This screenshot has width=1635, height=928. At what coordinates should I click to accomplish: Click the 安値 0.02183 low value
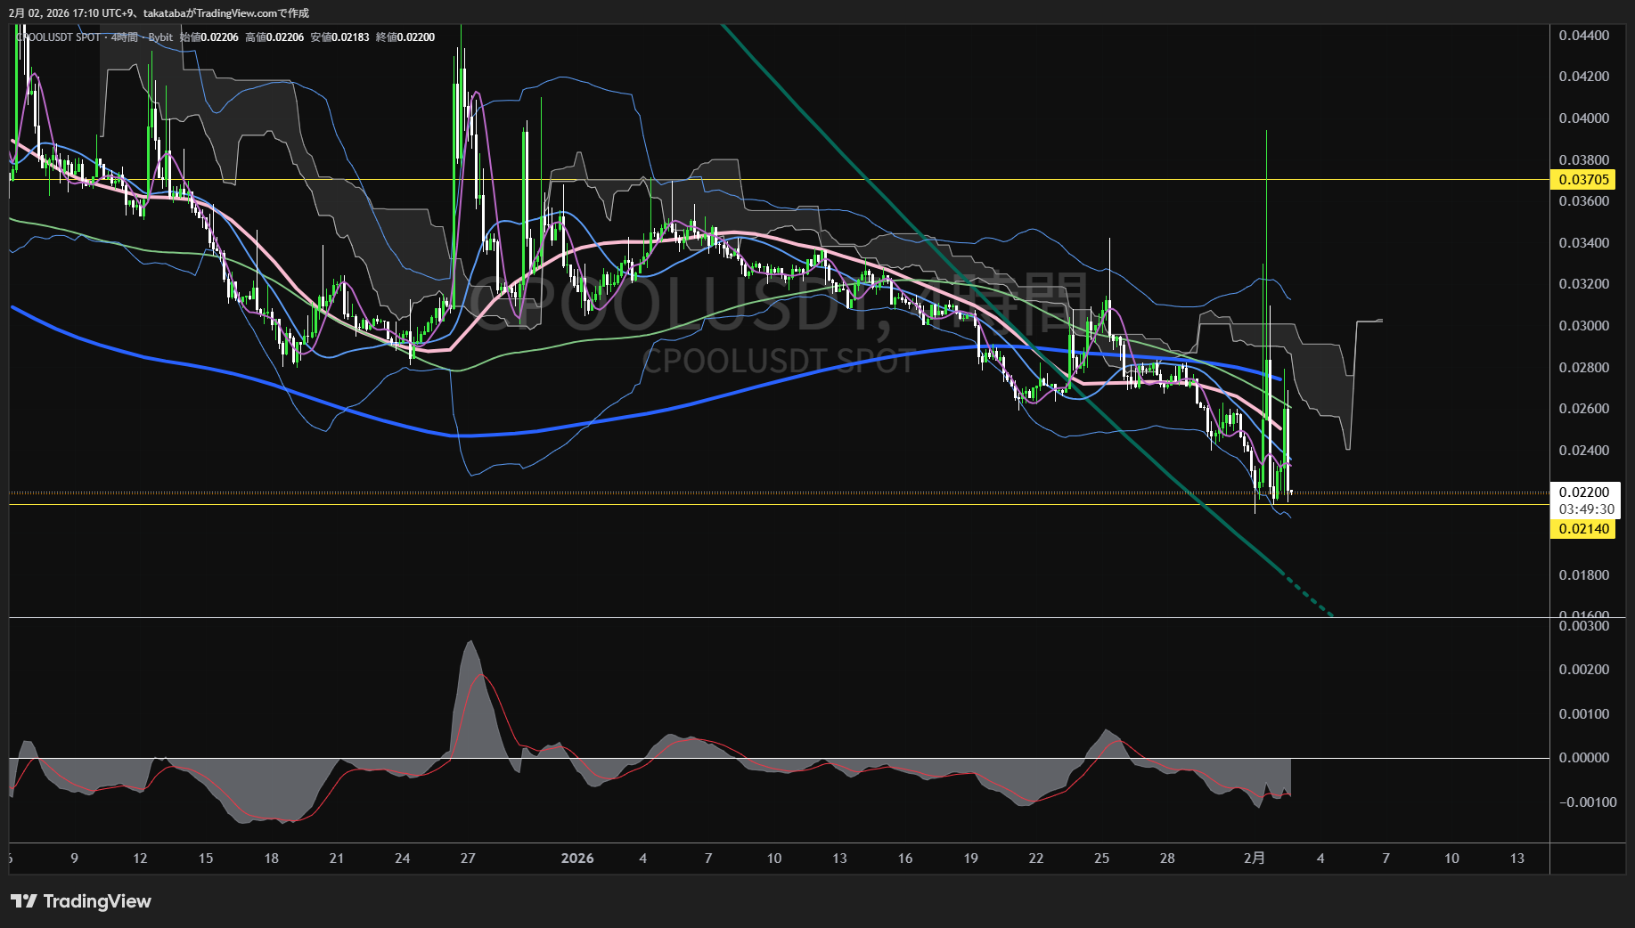339,37
